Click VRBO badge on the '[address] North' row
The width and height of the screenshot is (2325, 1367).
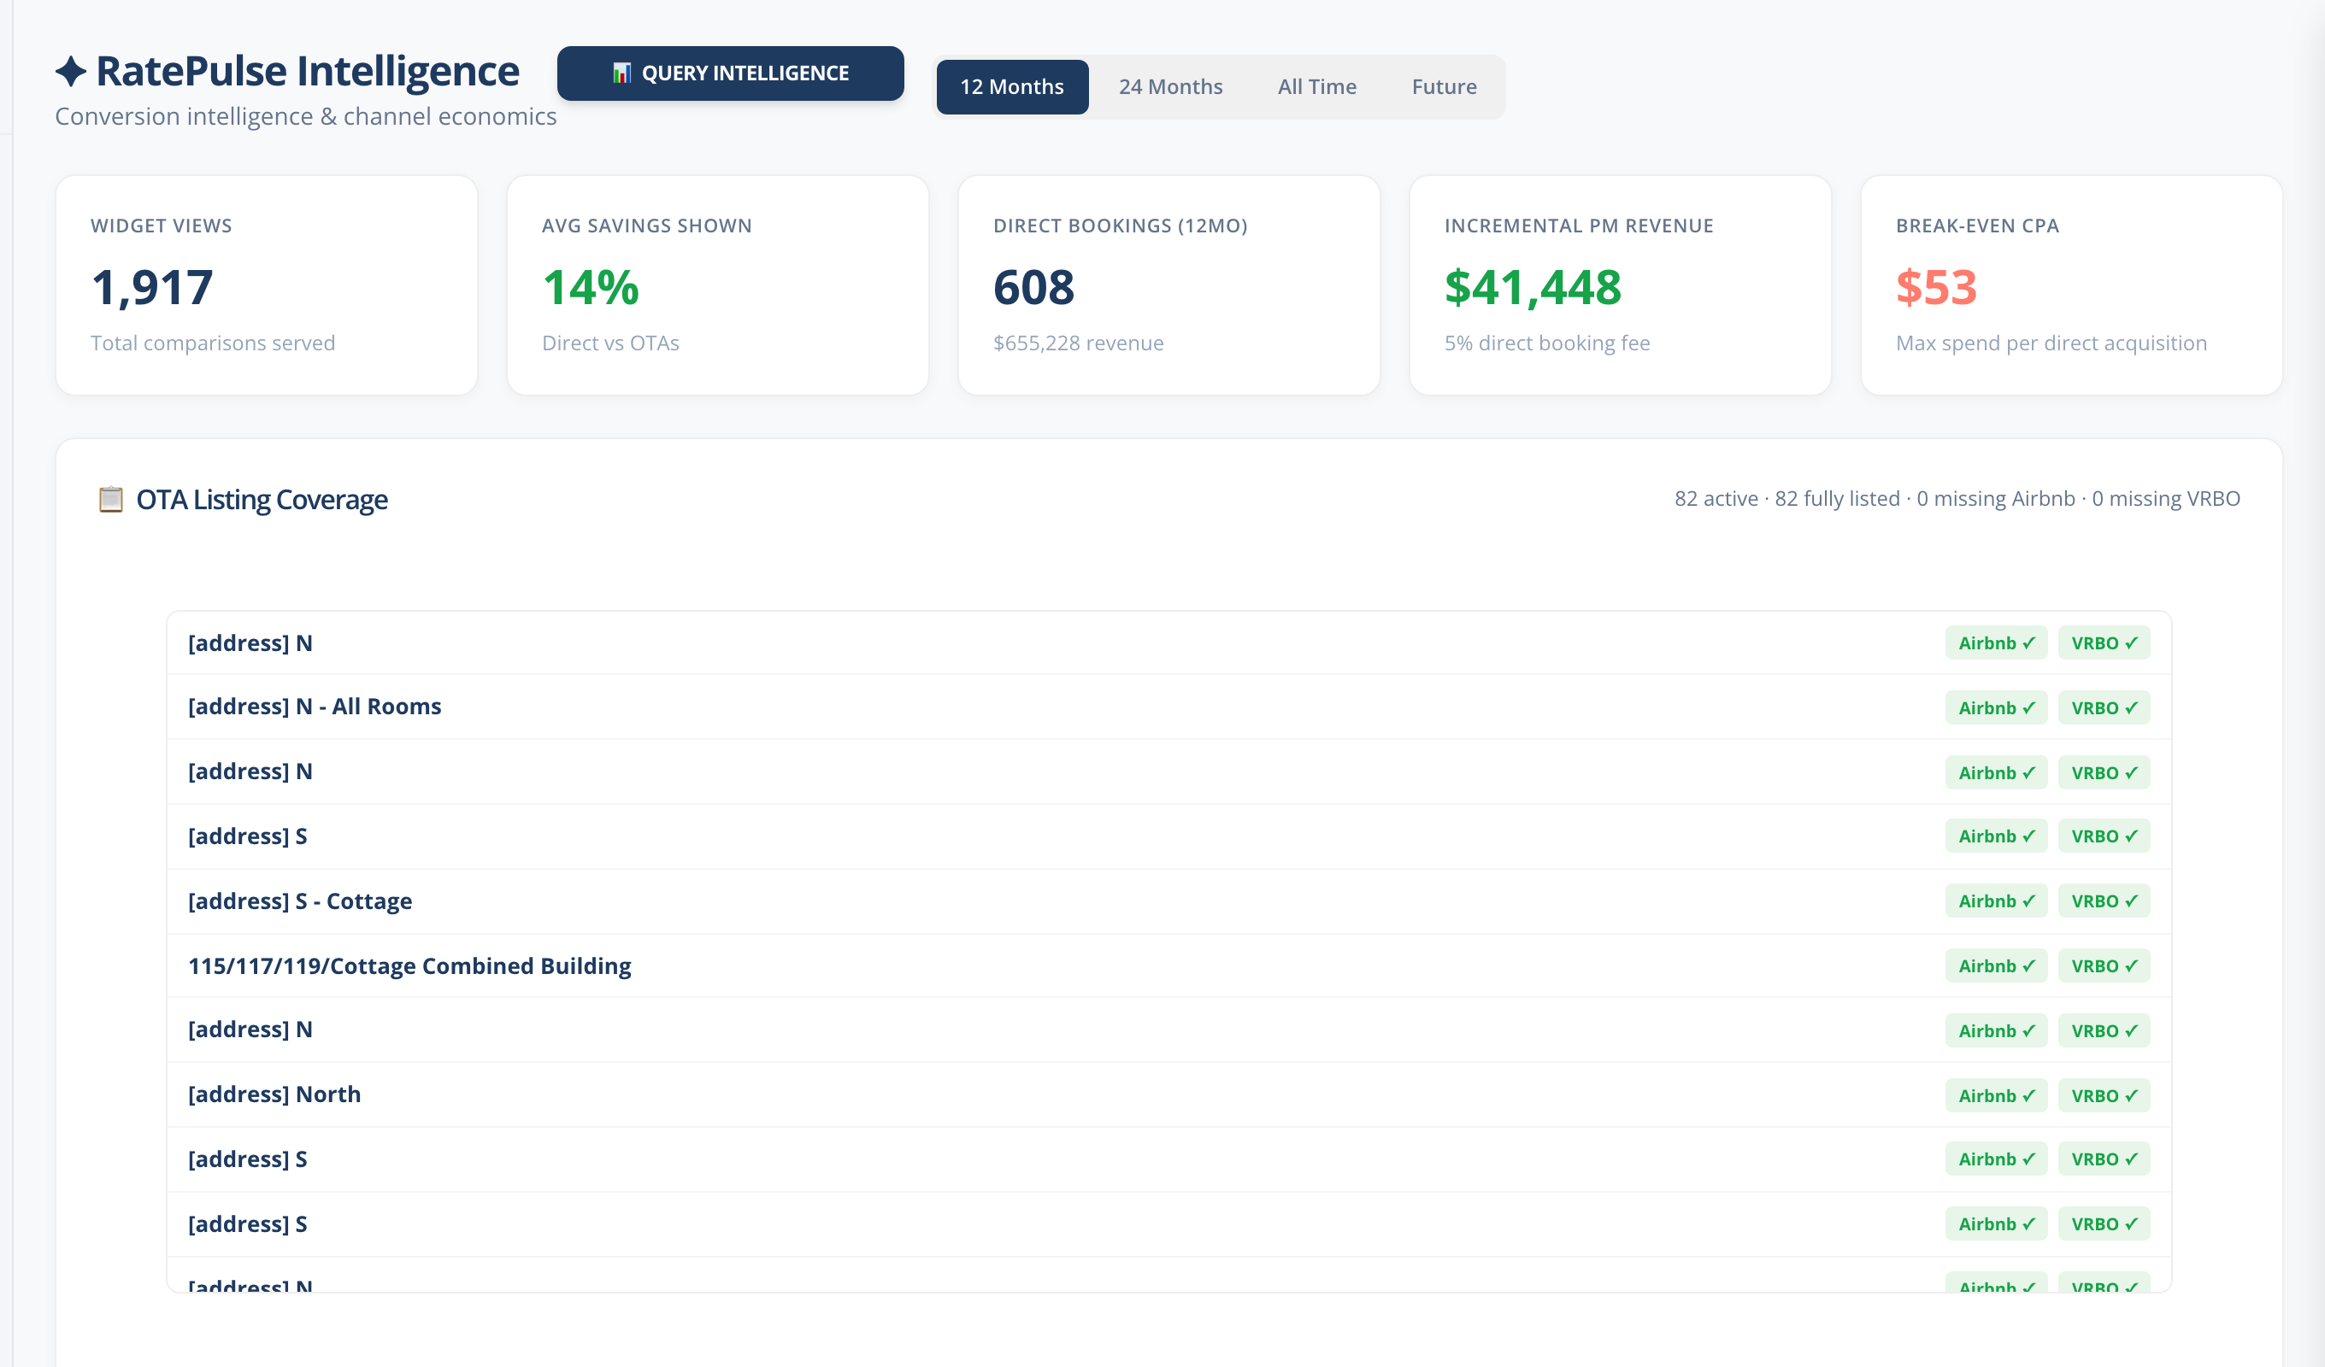pyautogui.click(x=2104, y=1096)
